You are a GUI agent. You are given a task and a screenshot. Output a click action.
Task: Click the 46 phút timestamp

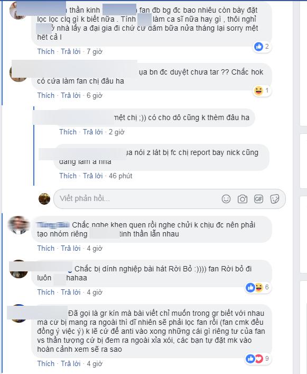(120, 176)
